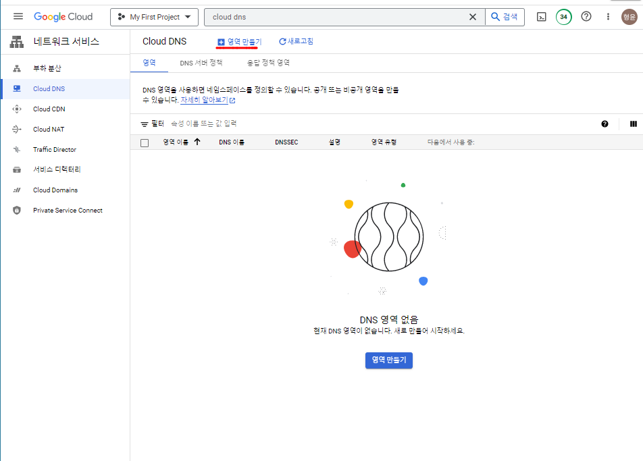
Task: Select 부하 분산 in the sidebar
Action: [x=47, y=68]
